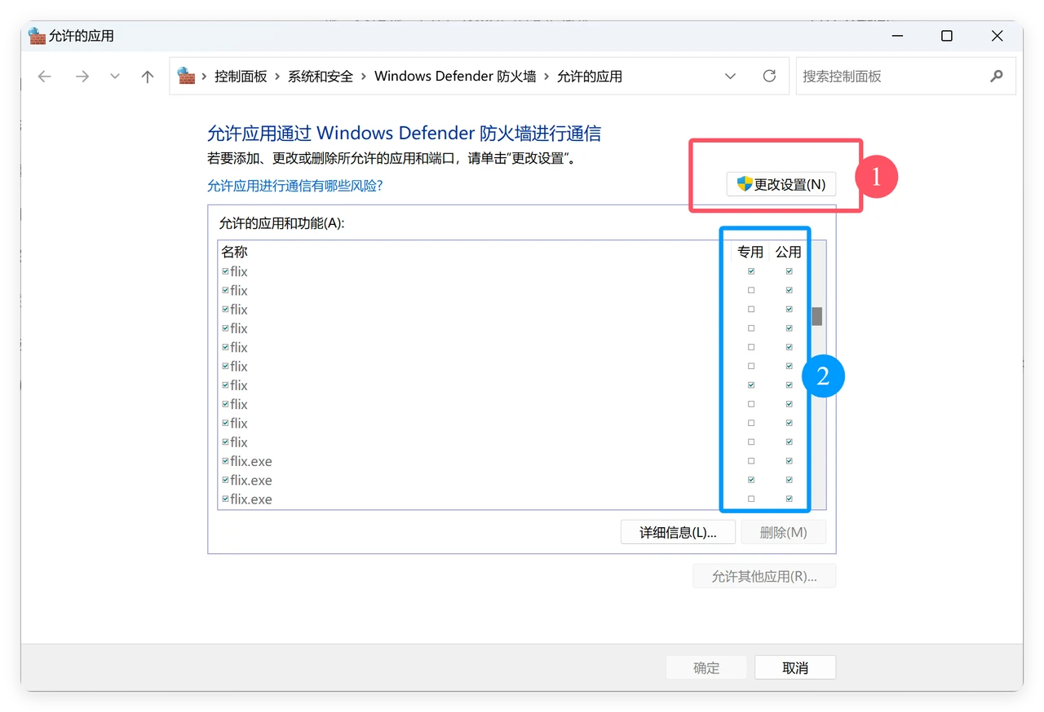Click the firewall icon in the title bar
Viewport: 1044px width, 712px height.
(37, 36)
